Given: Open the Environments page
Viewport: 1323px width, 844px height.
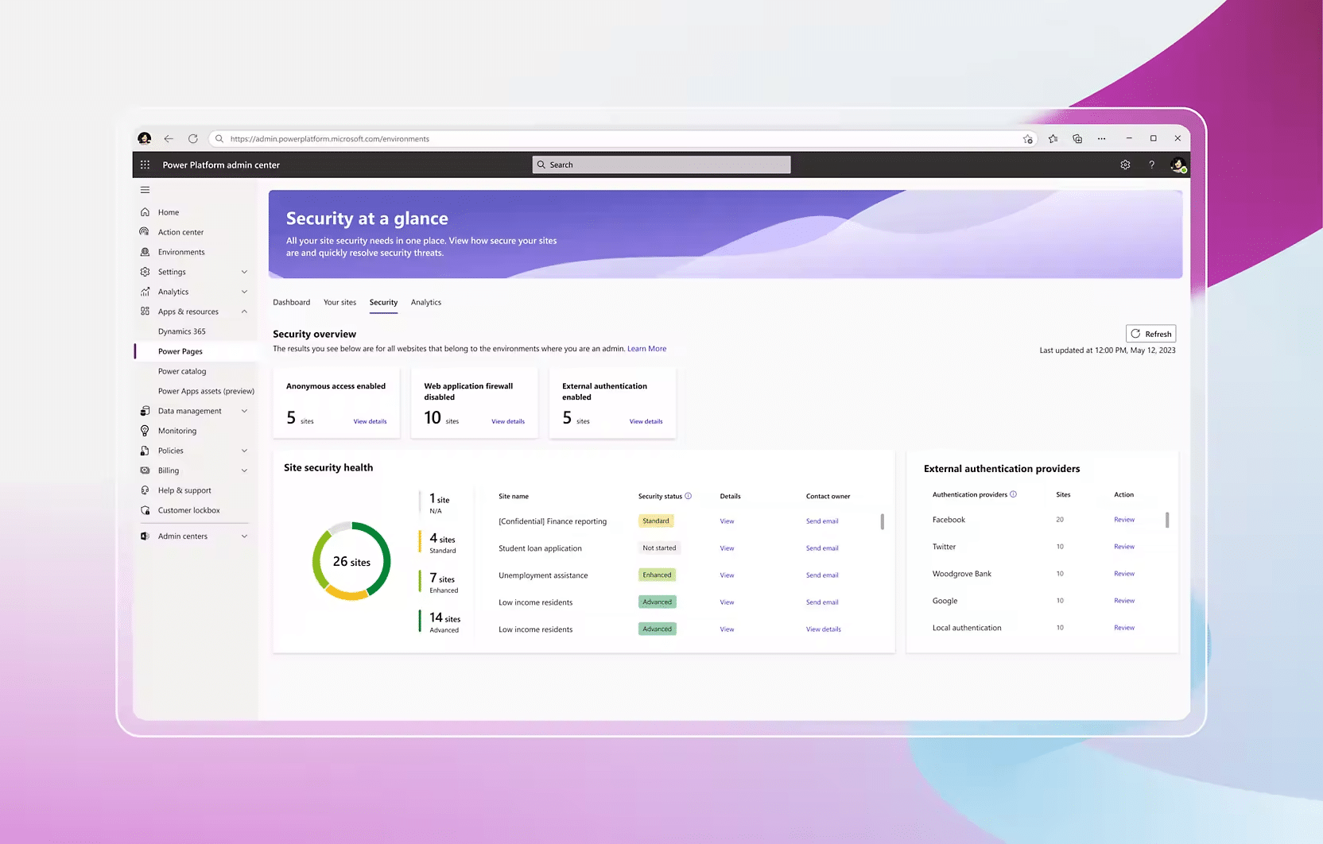Looking at the screenshot, I should [x=181, y=251].
